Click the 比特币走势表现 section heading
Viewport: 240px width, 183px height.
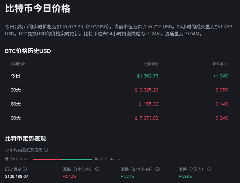pyautogui.click(x=25, y=138)
